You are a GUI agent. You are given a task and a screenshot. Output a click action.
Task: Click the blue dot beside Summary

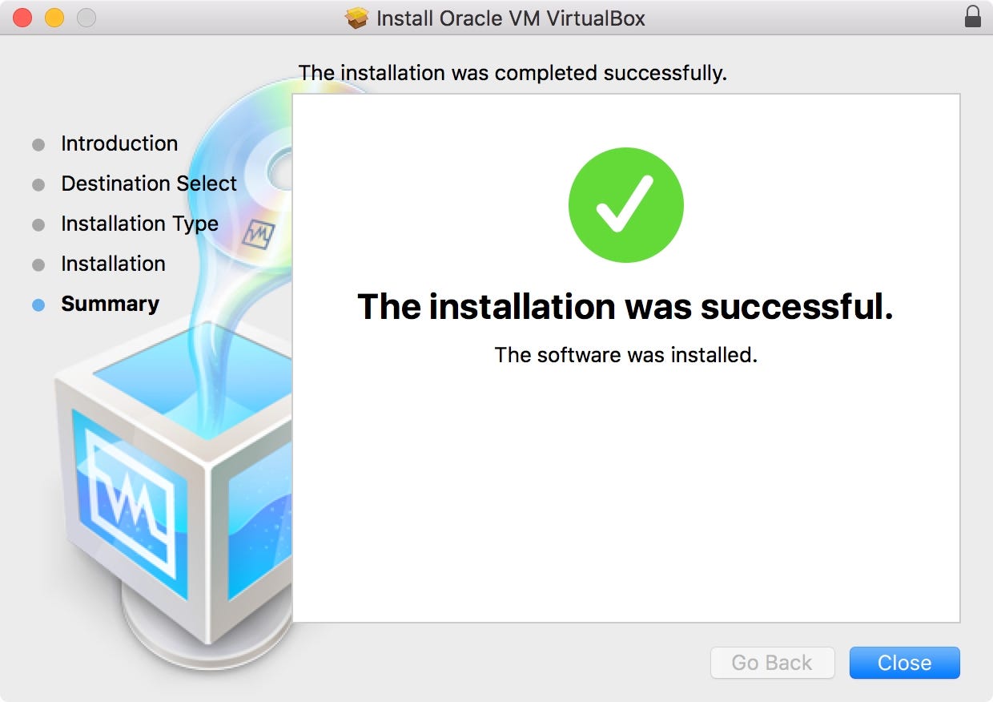click(x=38, y=304)
